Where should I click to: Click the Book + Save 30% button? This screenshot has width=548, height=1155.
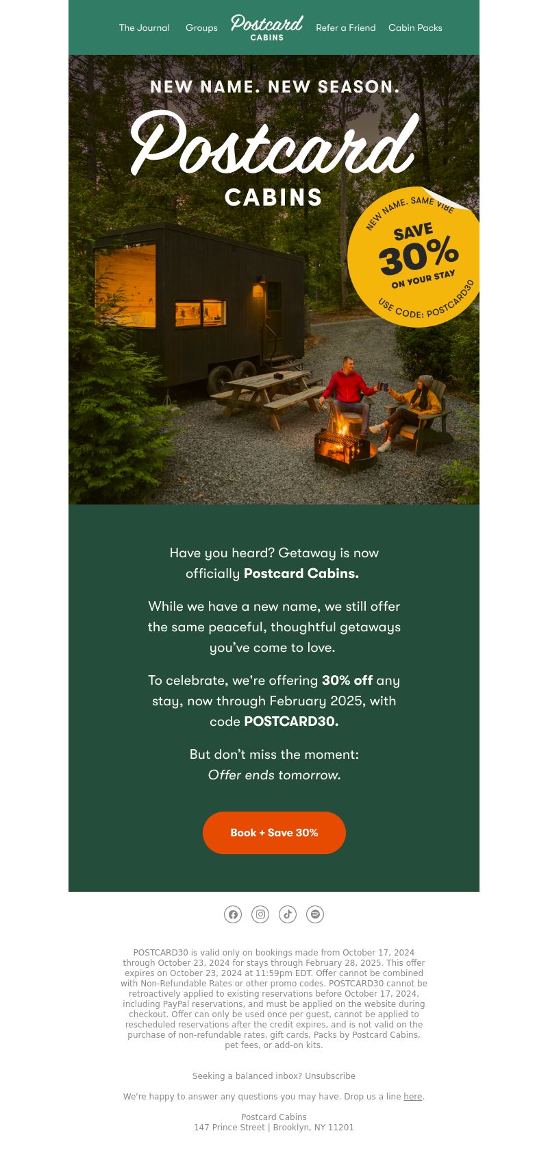[274, 833]
